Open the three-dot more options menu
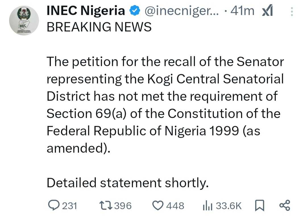 click(293, 12)
